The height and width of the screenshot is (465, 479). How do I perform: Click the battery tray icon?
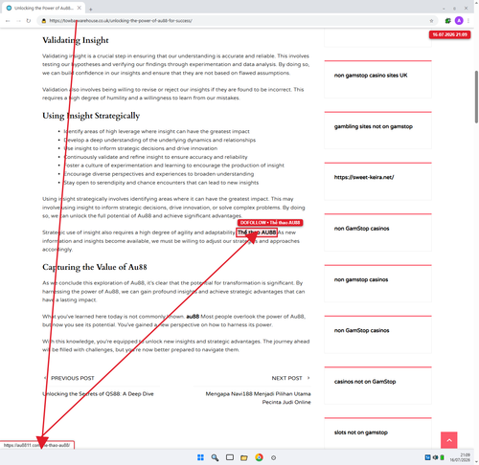pyautogui.click(x=442, y=457)
